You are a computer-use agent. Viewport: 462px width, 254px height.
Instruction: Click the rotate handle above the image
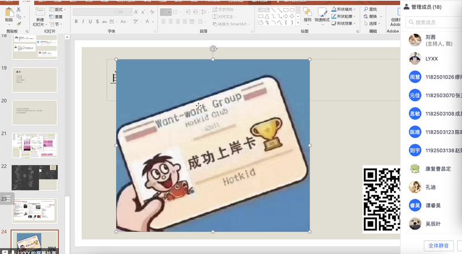tap(213, 49)
